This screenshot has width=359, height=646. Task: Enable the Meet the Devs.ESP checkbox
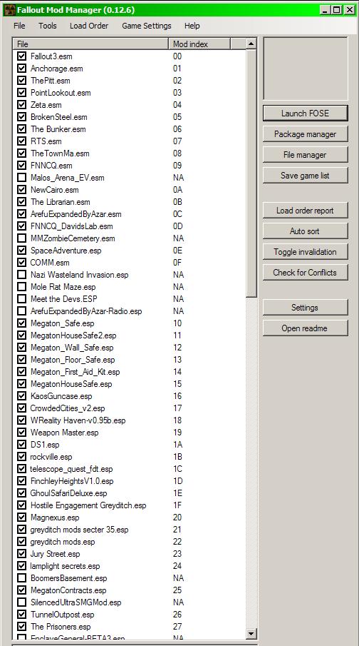tap(22, 298)
